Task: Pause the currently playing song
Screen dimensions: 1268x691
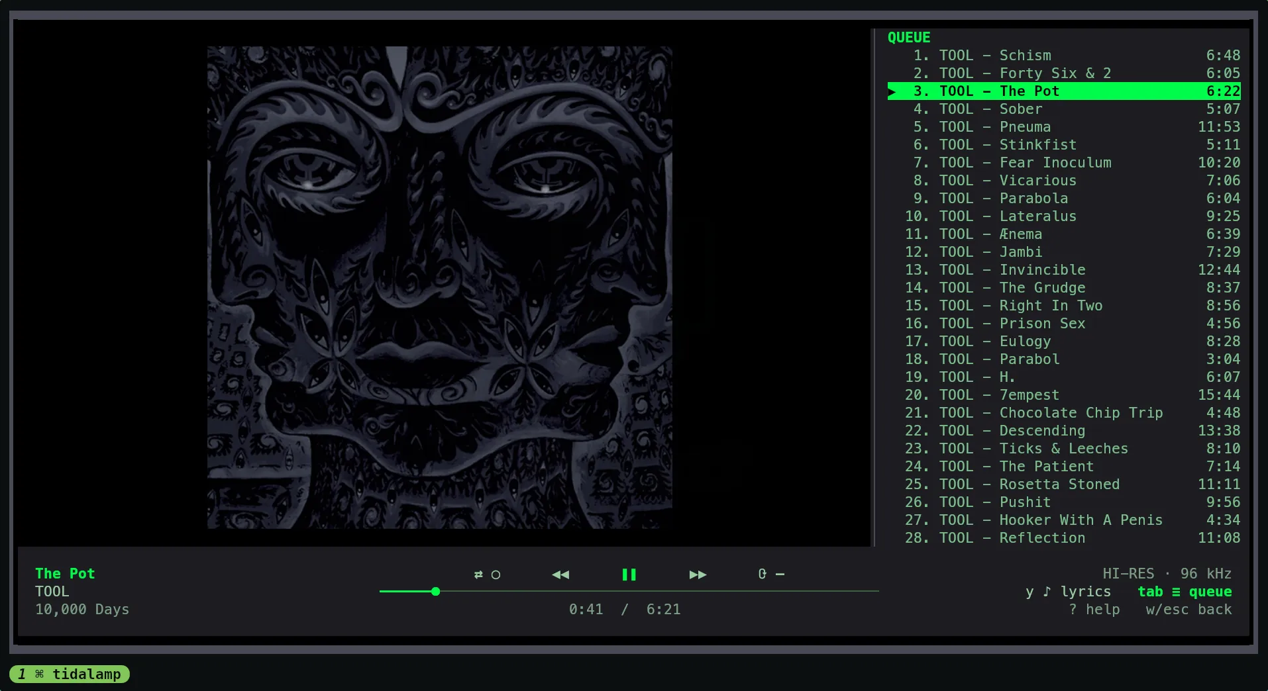Action: click(629, 575)
